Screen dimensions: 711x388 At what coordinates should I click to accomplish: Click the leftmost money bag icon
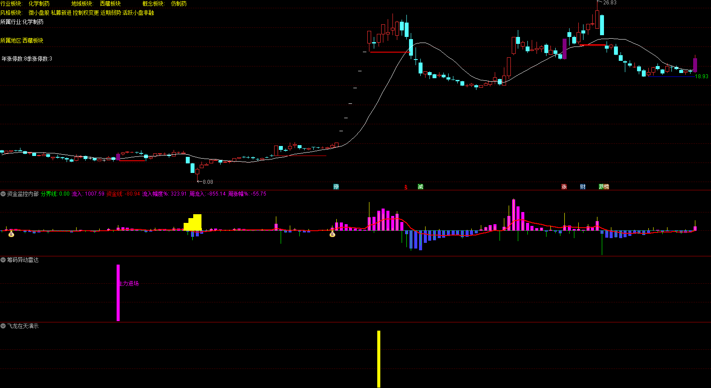11,234
